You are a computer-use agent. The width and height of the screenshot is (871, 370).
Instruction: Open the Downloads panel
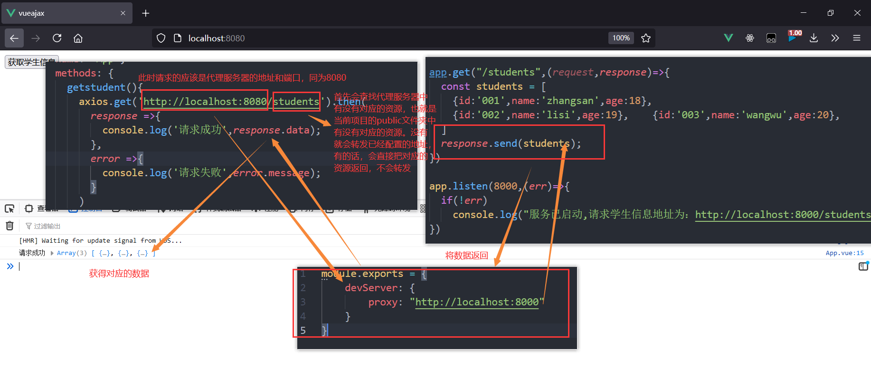coord(814,38)
